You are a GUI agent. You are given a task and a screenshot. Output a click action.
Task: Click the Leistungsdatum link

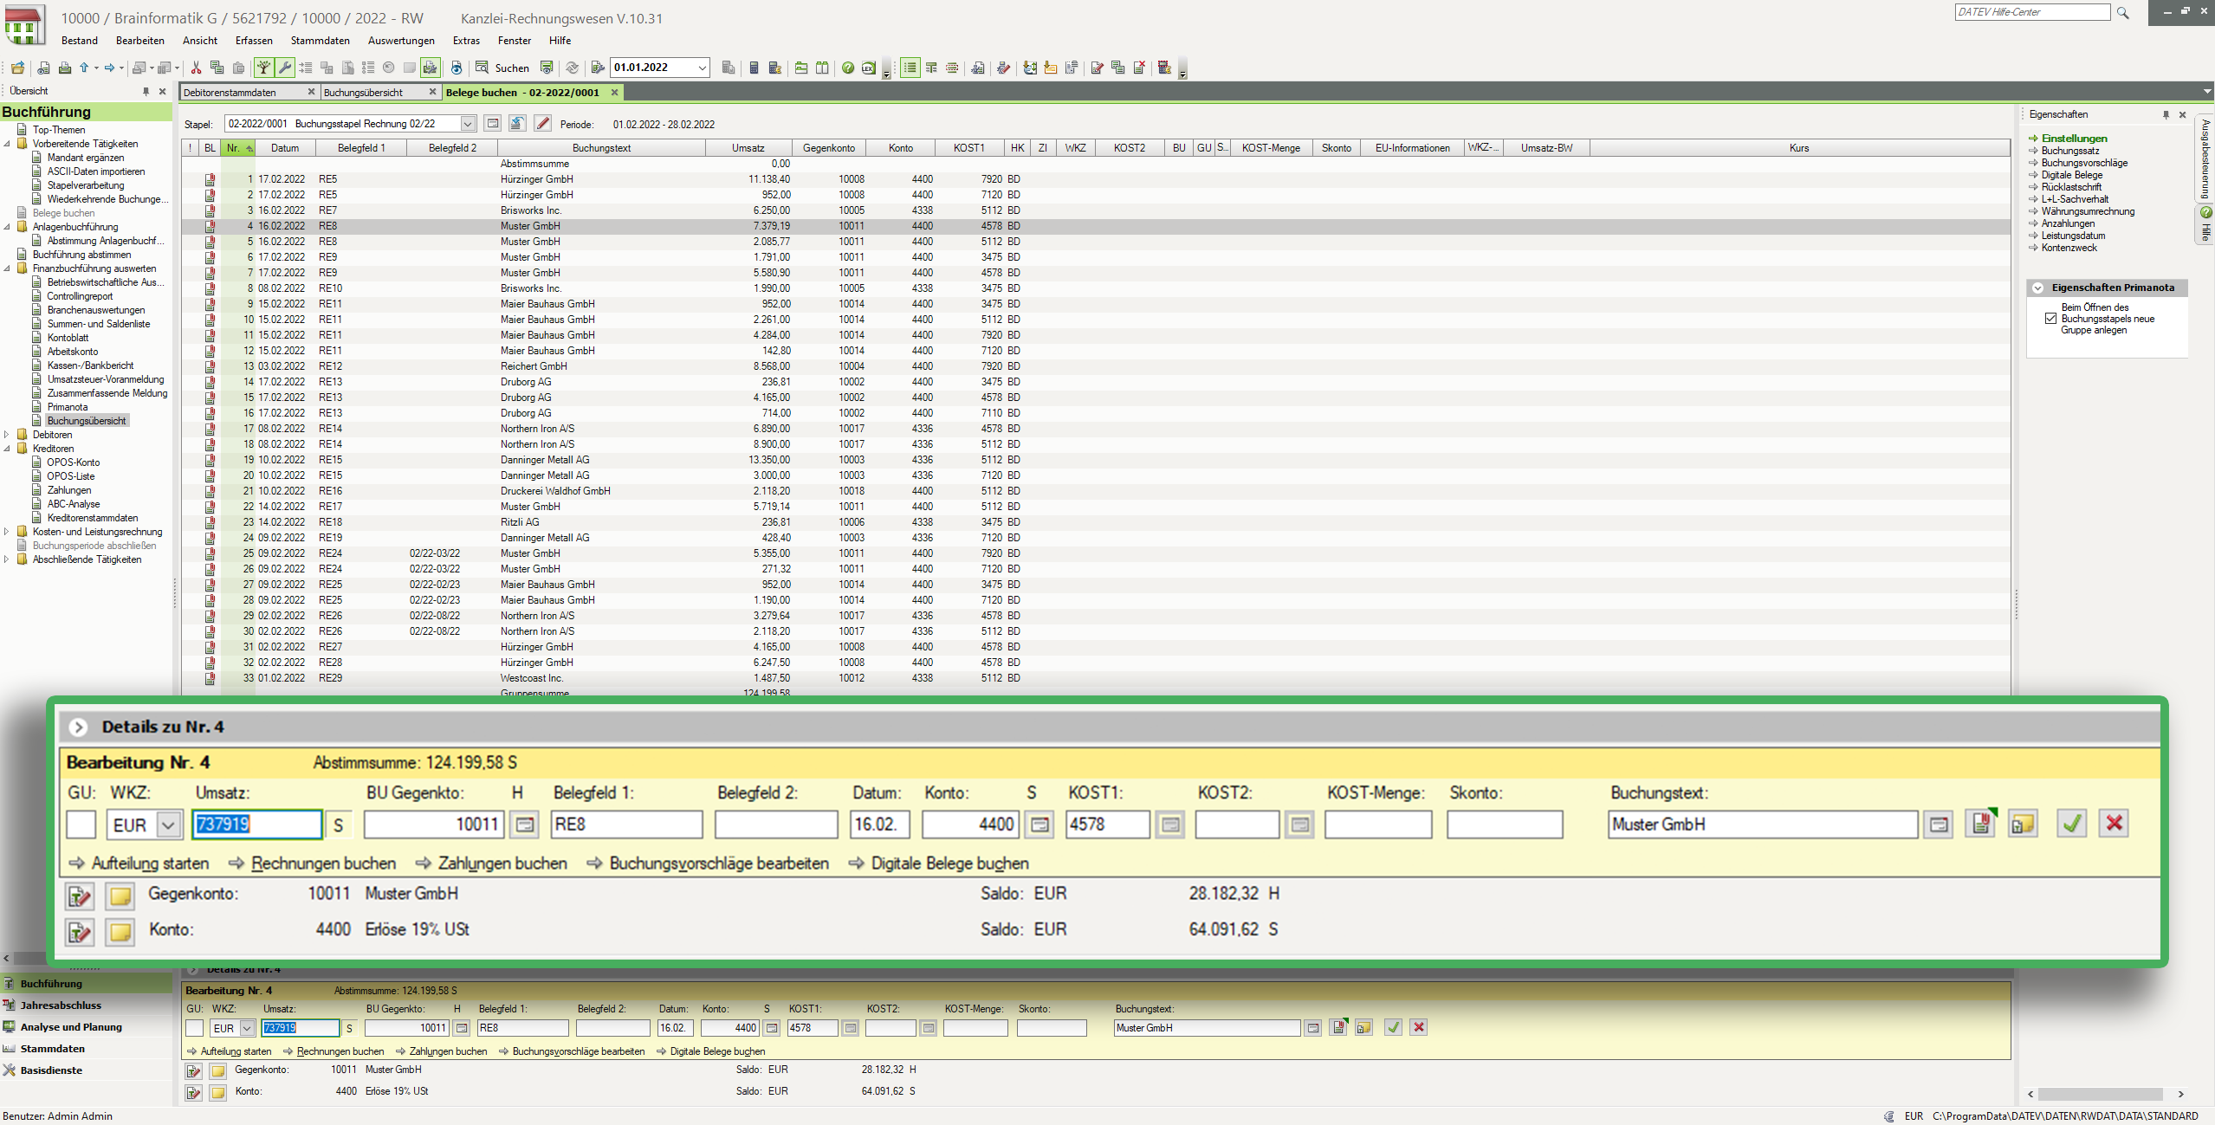click(x=2073, y=236)
